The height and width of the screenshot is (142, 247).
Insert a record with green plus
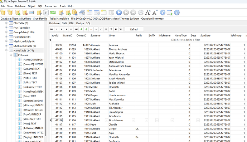(81, 29)
